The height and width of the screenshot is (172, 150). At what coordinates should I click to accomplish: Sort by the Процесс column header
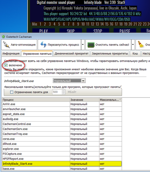click(36, 100)
